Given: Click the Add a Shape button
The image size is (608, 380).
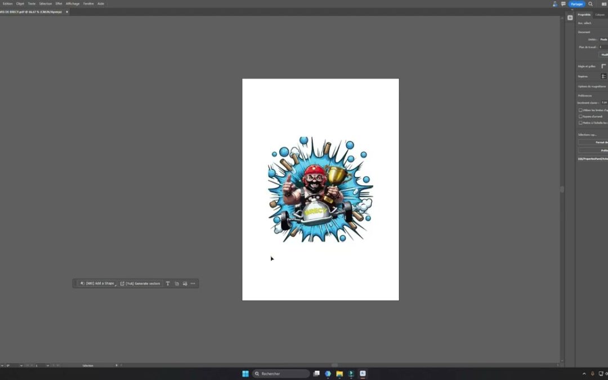Looking at the screenshot, I should coord(97,283).
